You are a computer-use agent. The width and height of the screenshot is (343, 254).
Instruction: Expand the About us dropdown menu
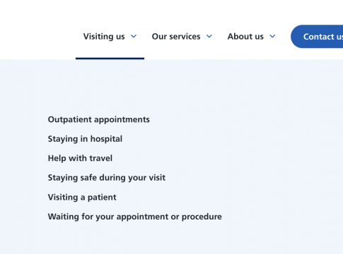[251, 37]
